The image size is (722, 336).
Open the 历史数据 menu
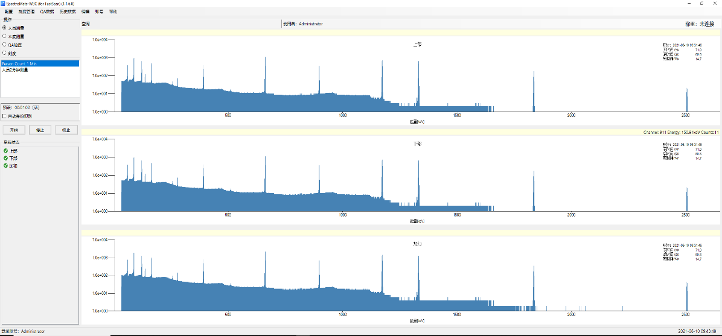coord(68,11)
